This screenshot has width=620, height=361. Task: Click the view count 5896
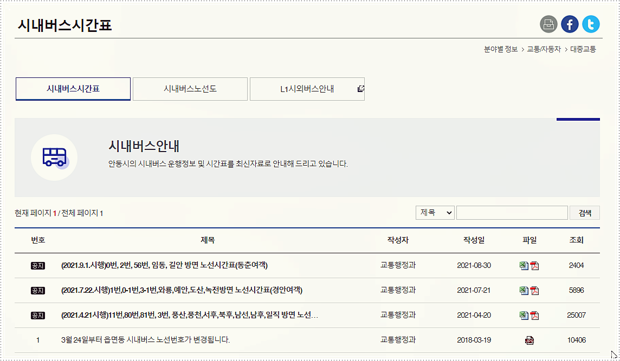click(x=576, y=290)
